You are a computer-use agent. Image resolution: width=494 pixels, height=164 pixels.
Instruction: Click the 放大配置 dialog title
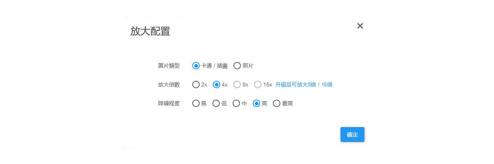[x=150, y=31]
